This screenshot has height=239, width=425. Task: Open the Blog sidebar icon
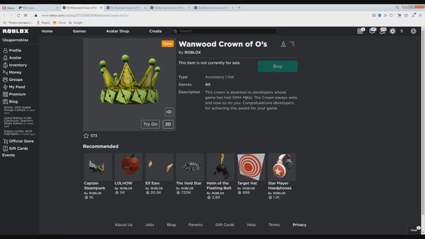[x=5, y=102]
